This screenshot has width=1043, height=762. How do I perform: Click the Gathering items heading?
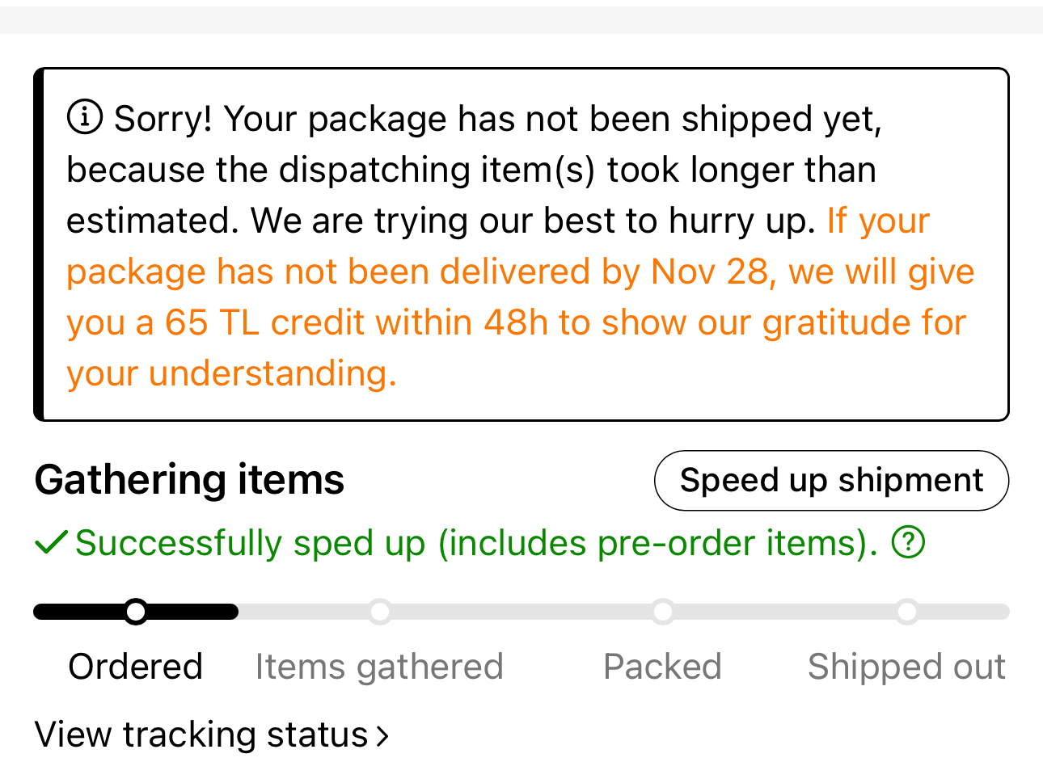tap(189, 479)
